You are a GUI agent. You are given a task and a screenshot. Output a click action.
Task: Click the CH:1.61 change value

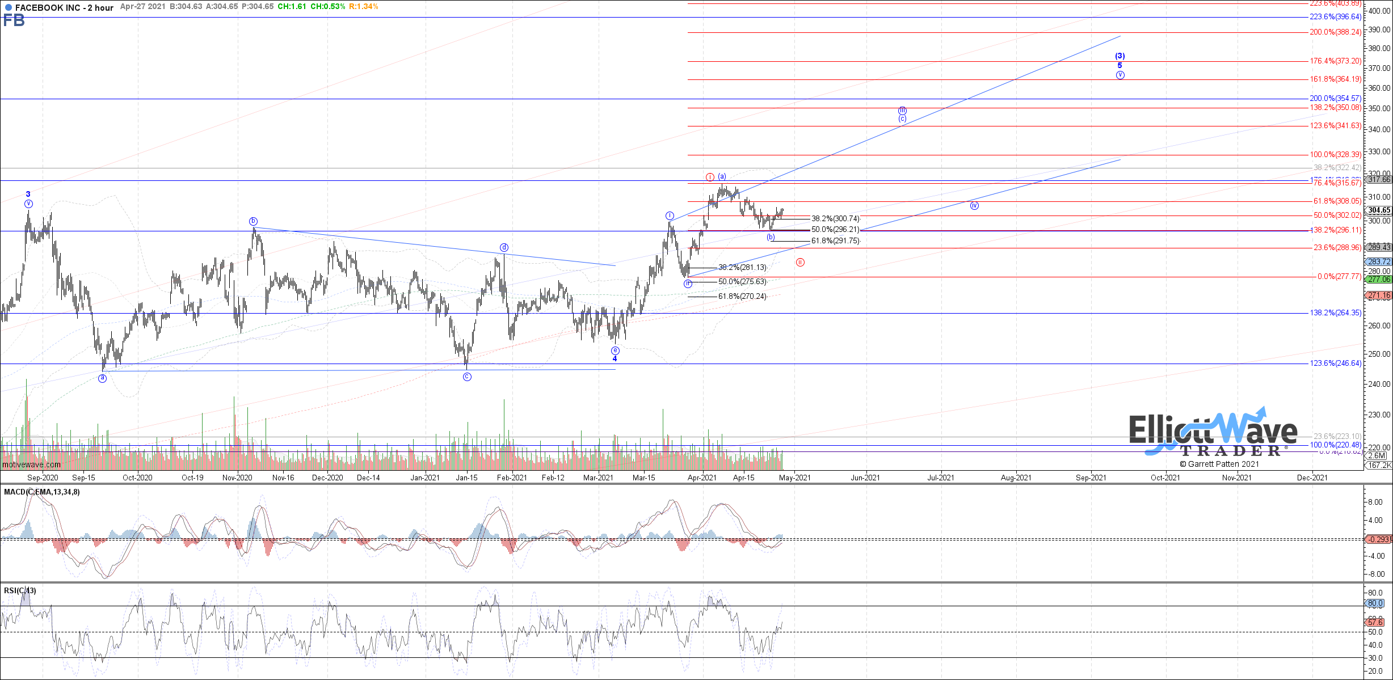click(x=292, y=7)
